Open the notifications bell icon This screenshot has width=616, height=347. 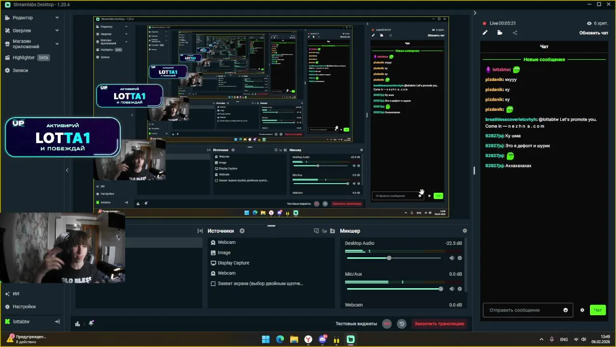pos(91,323)
